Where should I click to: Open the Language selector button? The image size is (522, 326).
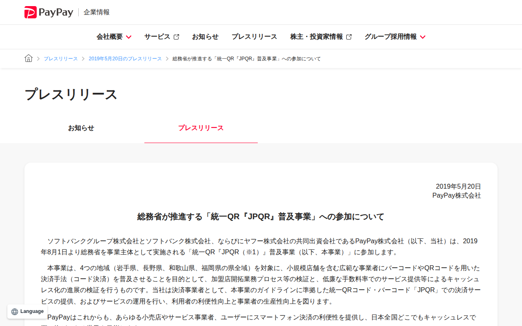(27, 312)
